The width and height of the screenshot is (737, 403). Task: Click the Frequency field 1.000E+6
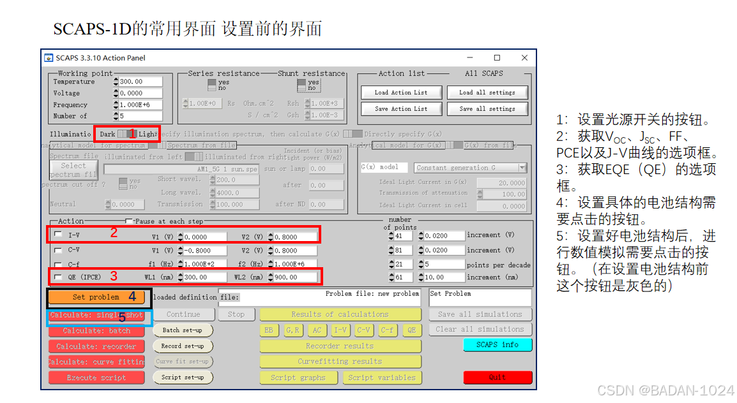click(x=140, y=105)
